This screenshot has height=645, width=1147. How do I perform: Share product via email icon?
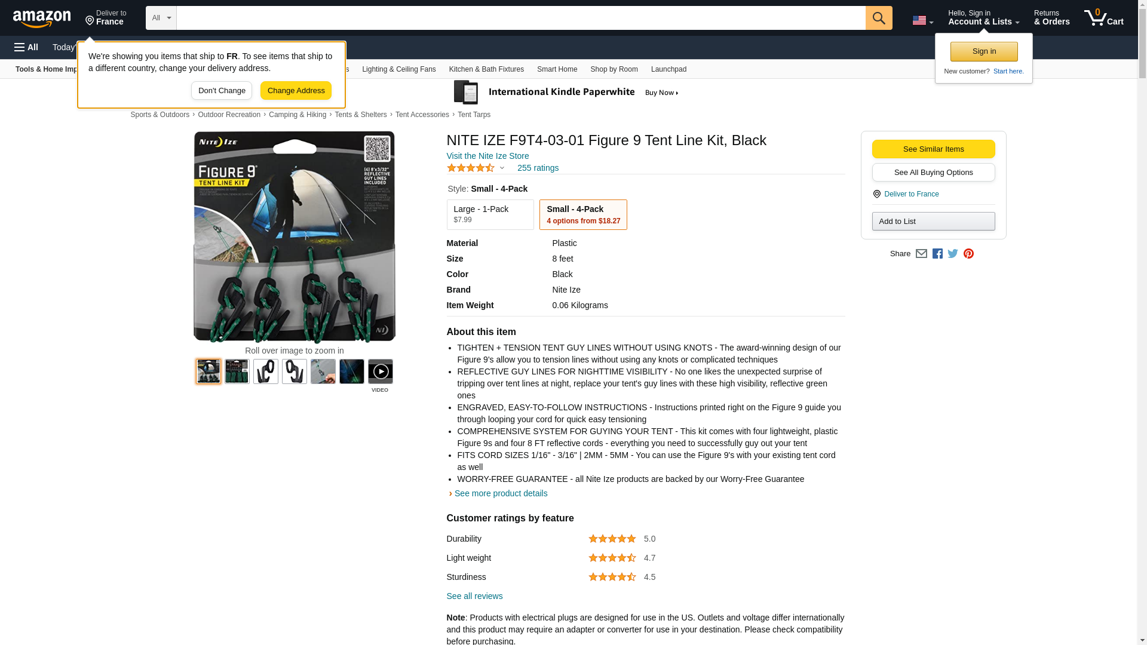pos(921,254)
